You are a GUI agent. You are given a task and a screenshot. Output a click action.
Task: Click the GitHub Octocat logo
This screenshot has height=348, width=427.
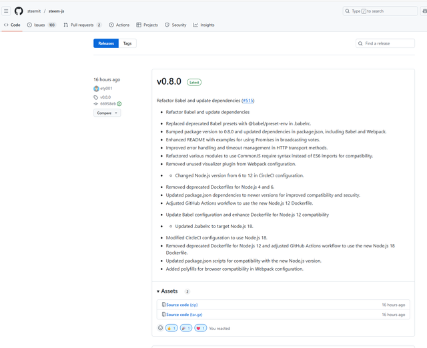tap(19, 11)
